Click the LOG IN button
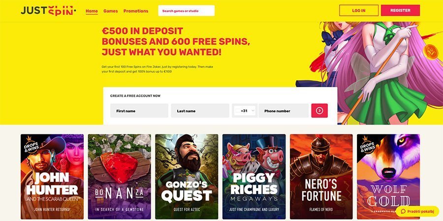 (x=359, y=10)
